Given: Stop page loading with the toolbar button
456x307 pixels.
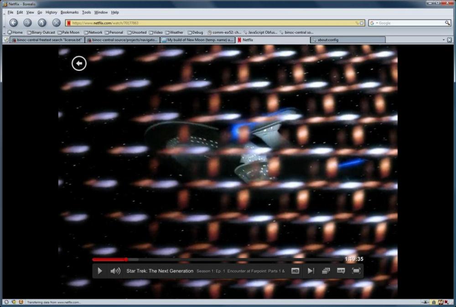Looking at the screenshot, I should click(x=56, y=23).
